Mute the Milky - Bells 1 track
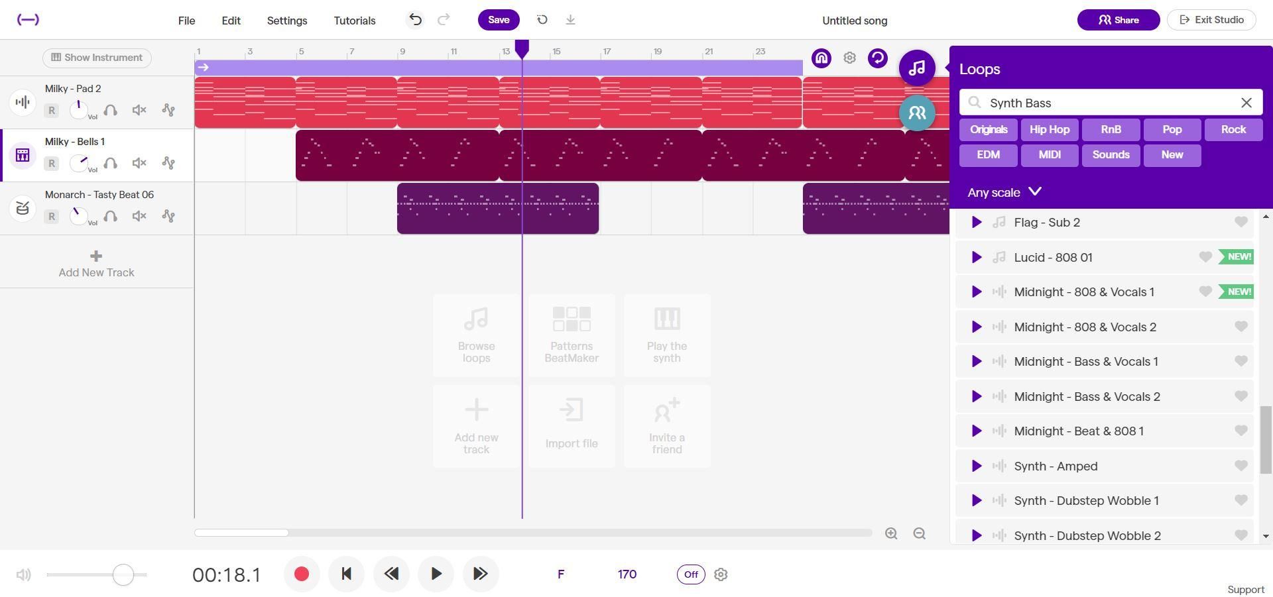The height and width of the screenshot is (597, 1273). (139, 162)
